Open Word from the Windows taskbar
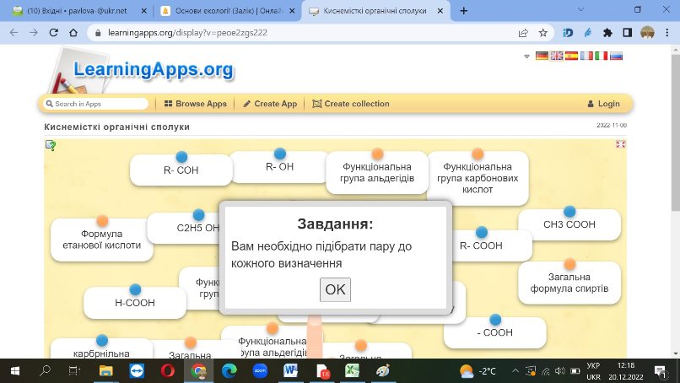This screenshot has height=383, width=680. click(x=290, y=371)
